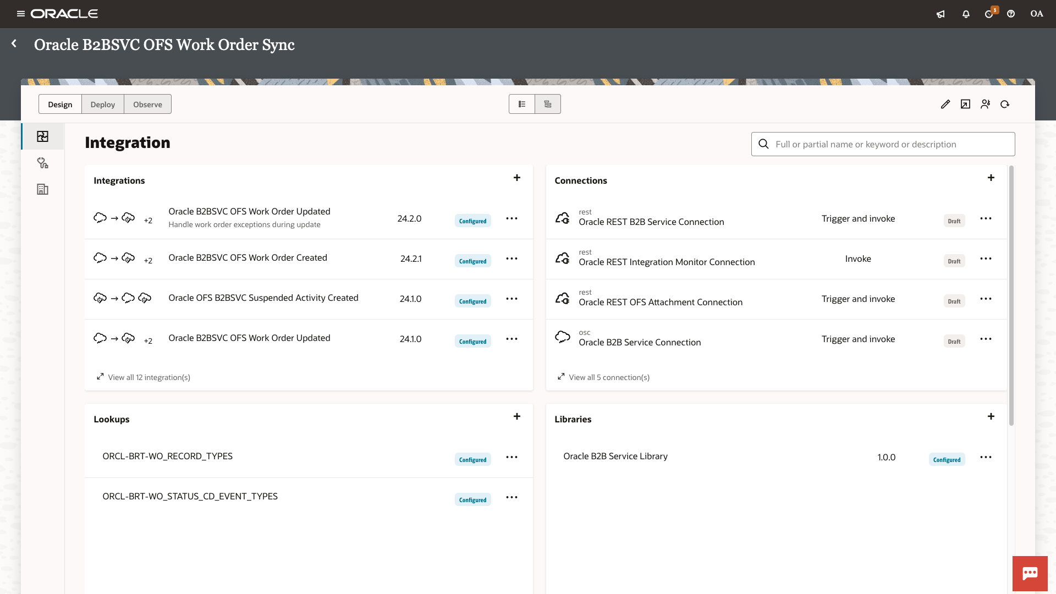Toggle the hamburger navigation menu

point(20,14)
